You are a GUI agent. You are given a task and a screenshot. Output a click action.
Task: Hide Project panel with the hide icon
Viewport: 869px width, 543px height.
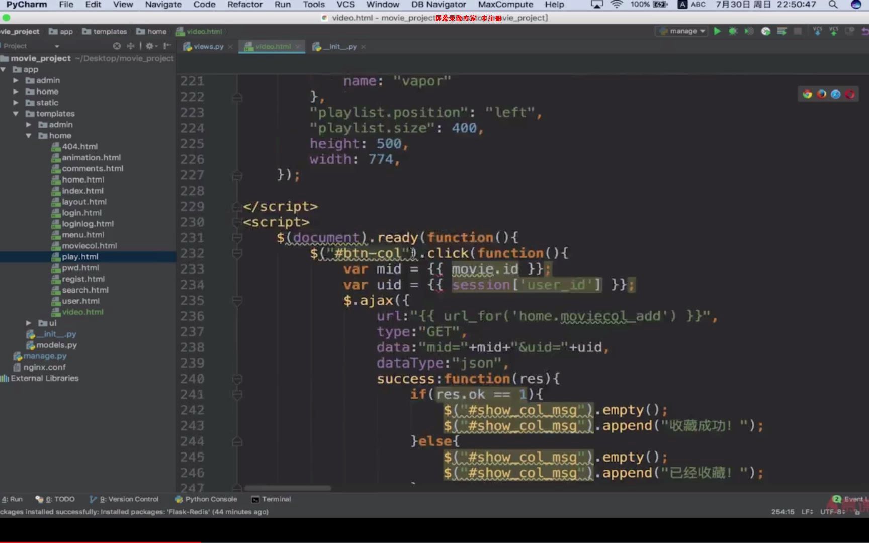(167, 46)
